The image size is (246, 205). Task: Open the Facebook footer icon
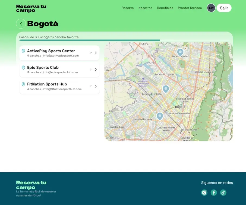[214, 193]
